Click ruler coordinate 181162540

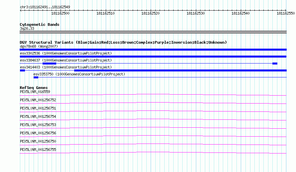(x=240, y=13)
